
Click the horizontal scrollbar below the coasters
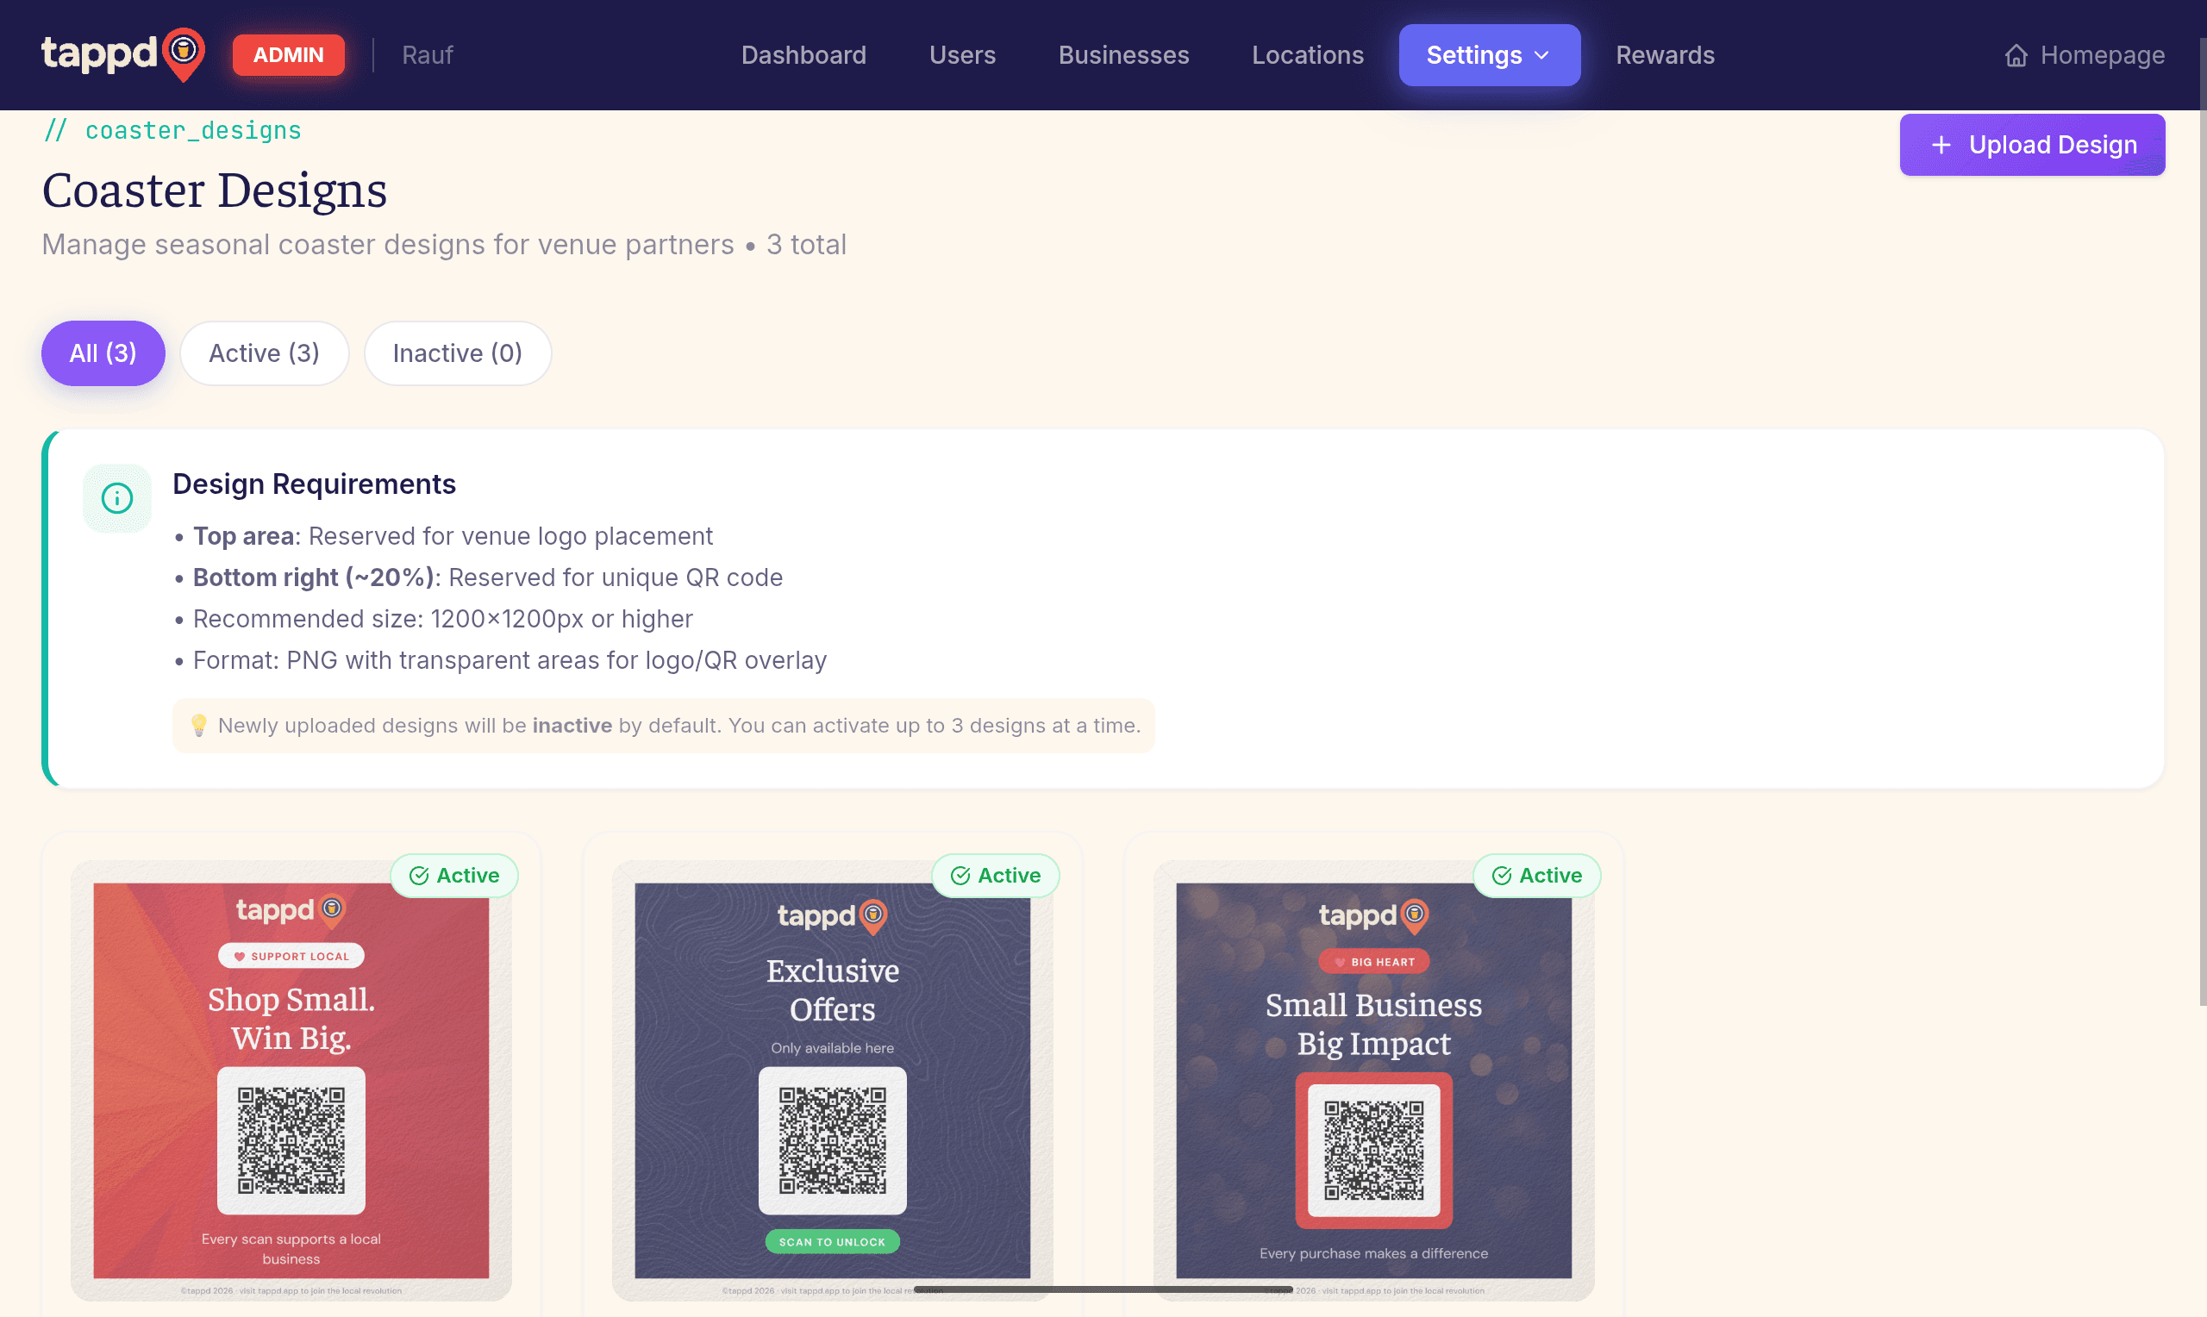1103,1289
